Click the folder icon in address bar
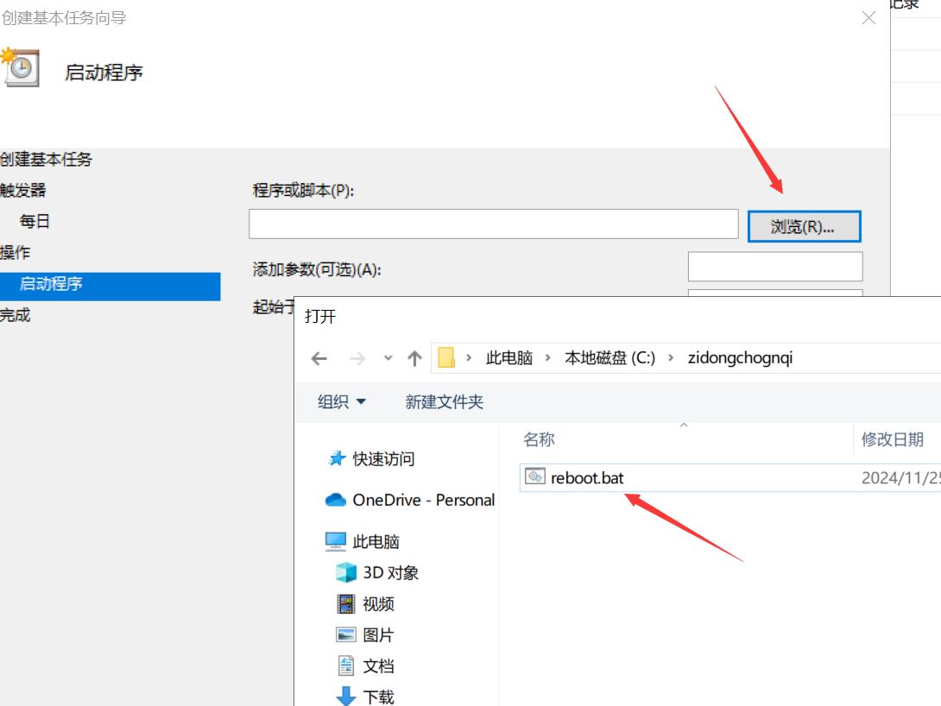Screen dimensions: 941x706 [x=445, y=357]
